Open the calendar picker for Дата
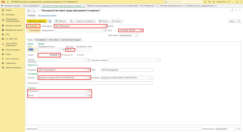 (141, 30)
